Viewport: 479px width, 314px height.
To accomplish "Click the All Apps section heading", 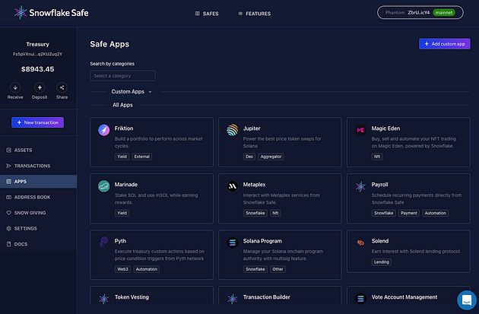I will point(122,105).
